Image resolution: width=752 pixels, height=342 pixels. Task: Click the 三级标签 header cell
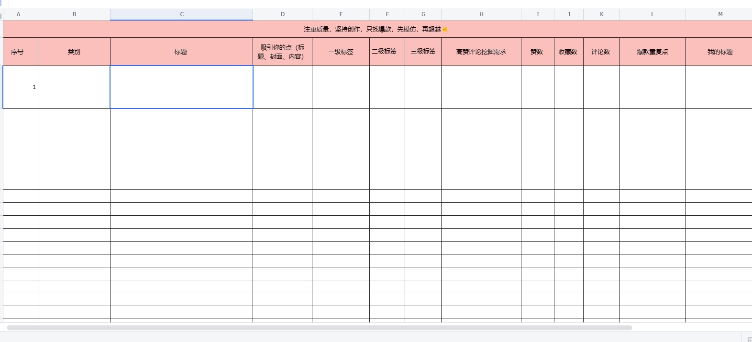click(423, 52)
